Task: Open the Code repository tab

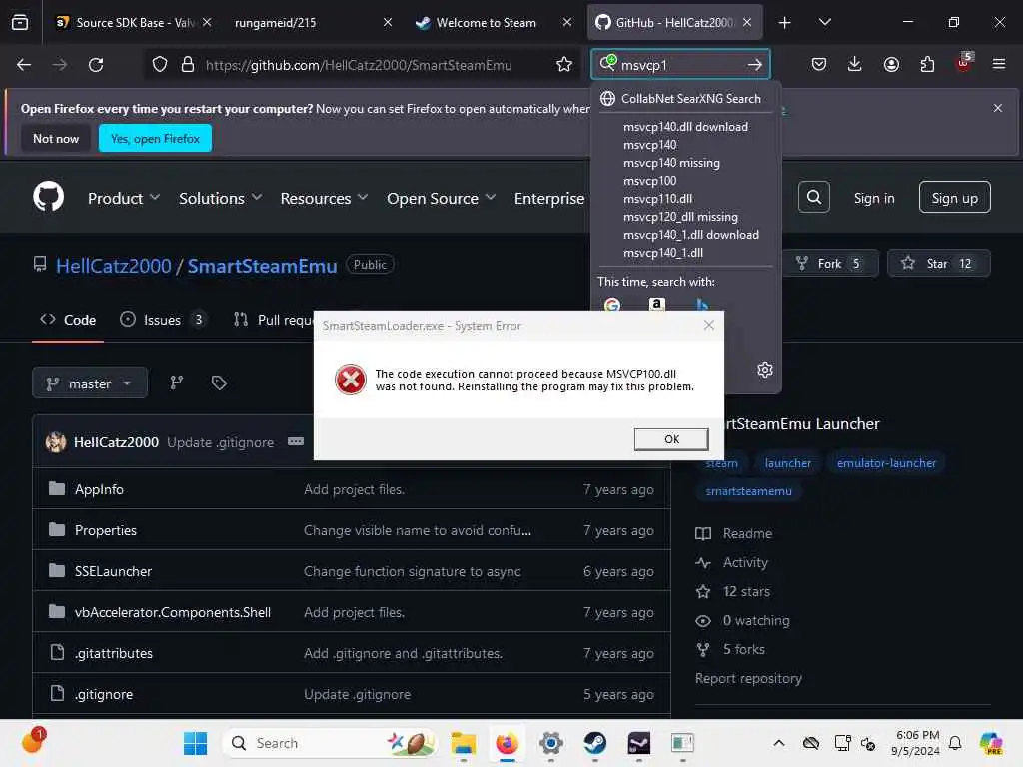Action: click(68, 320)
